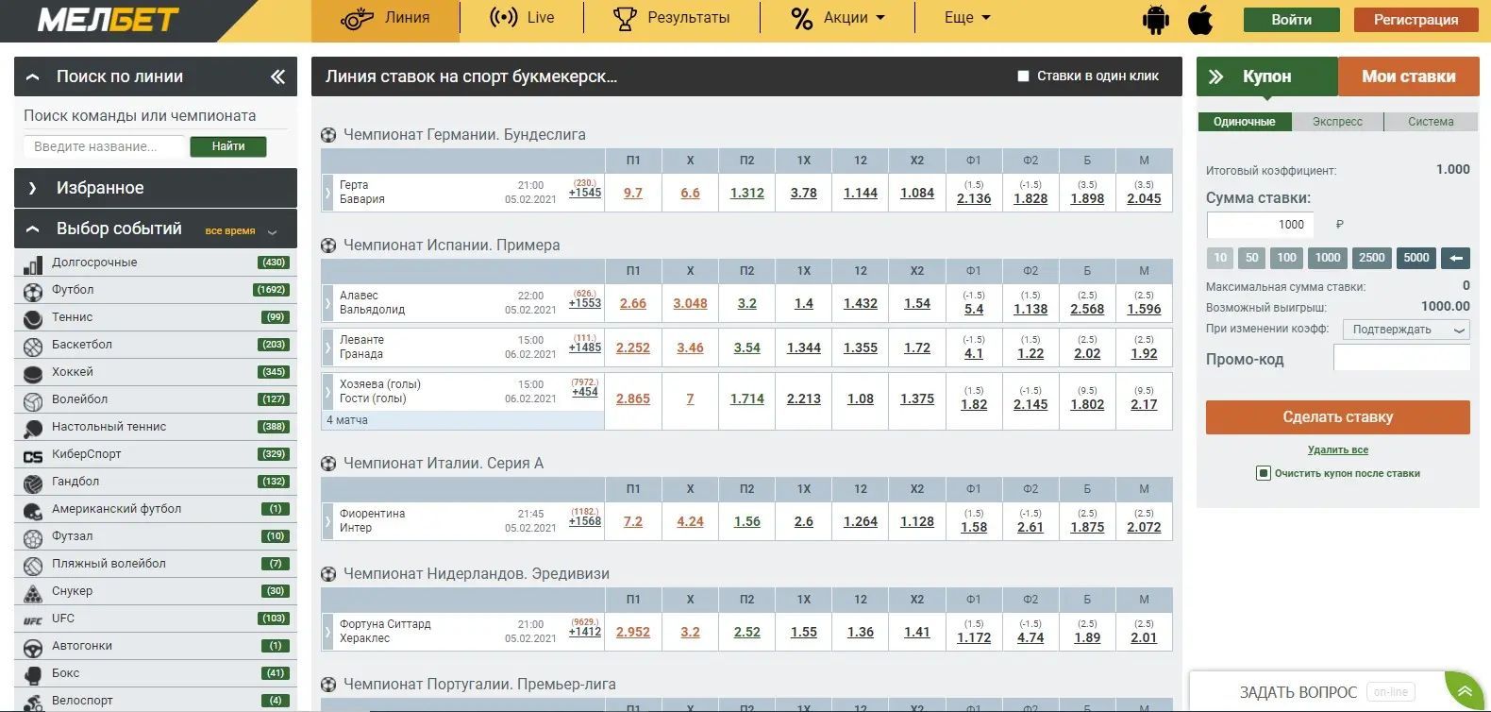Expand the Фиорентина – Интер match row
This screenshot has height=712, width=1491.
(327, 521)
